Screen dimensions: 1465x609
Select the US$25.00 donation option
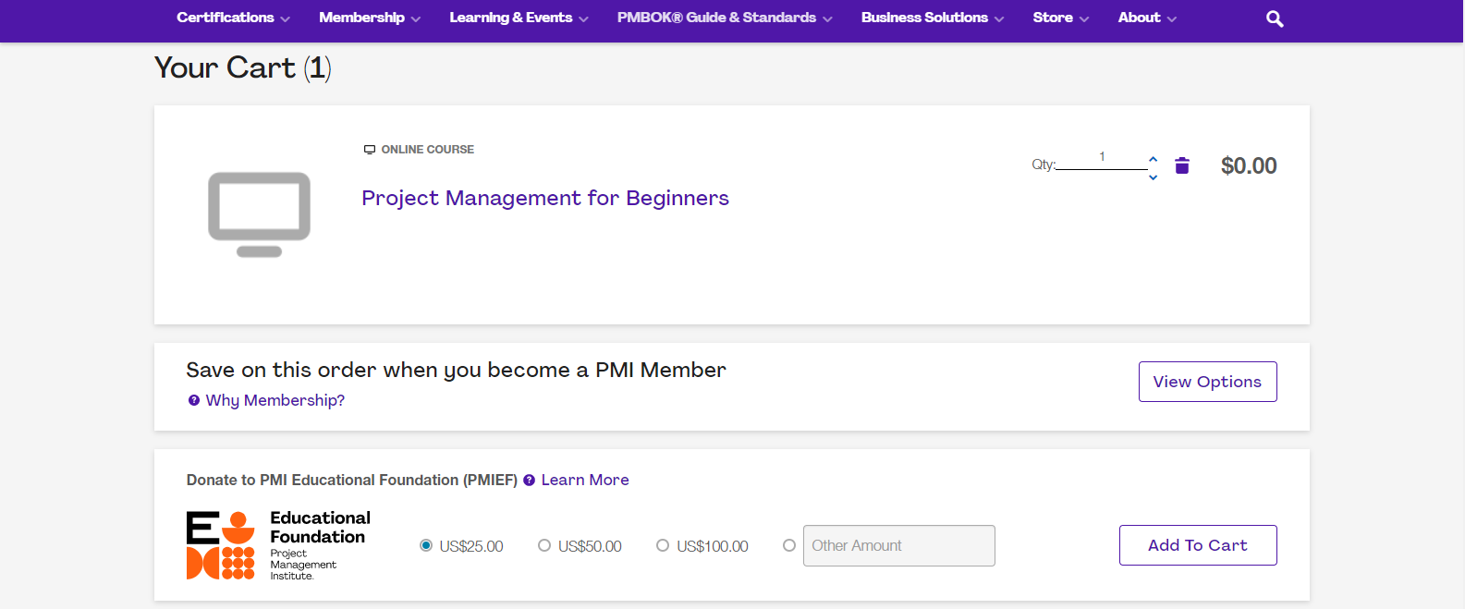point(426,545)
